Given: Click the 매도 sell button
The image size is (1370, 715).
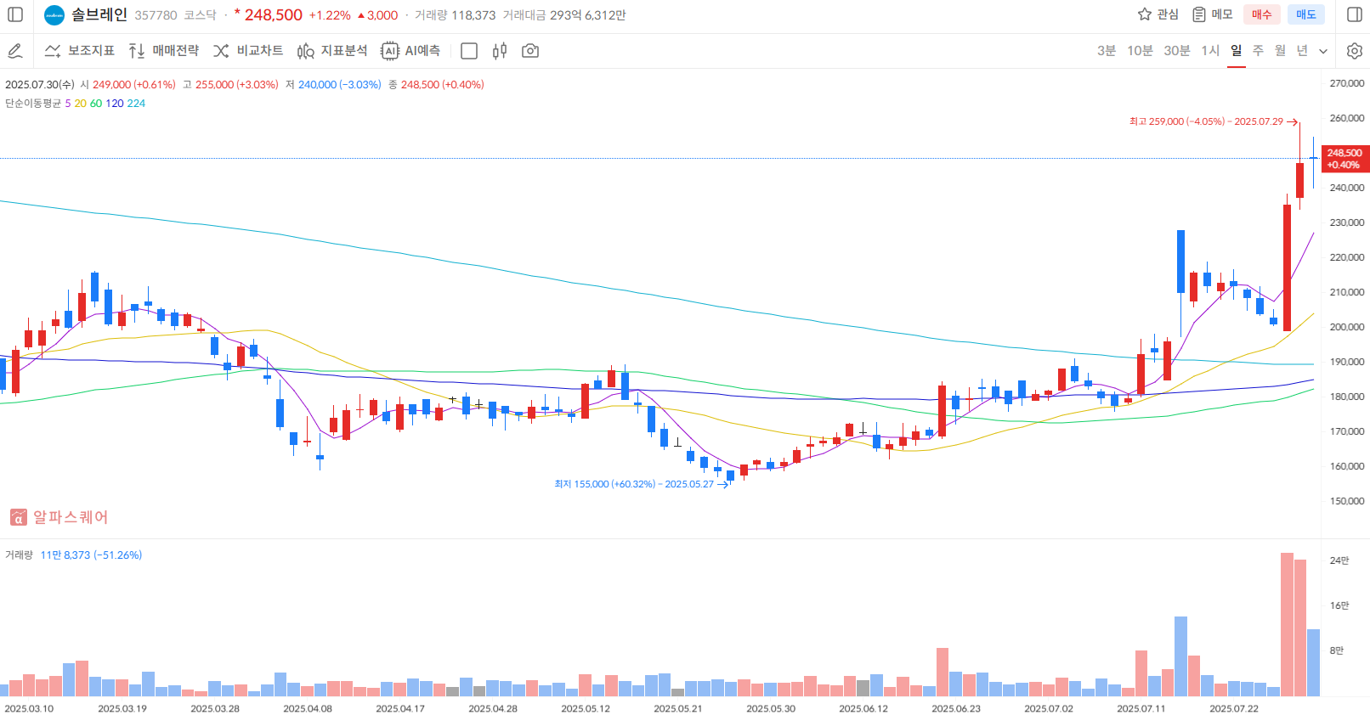Looking at the screenshot, I should (1306, 14).
